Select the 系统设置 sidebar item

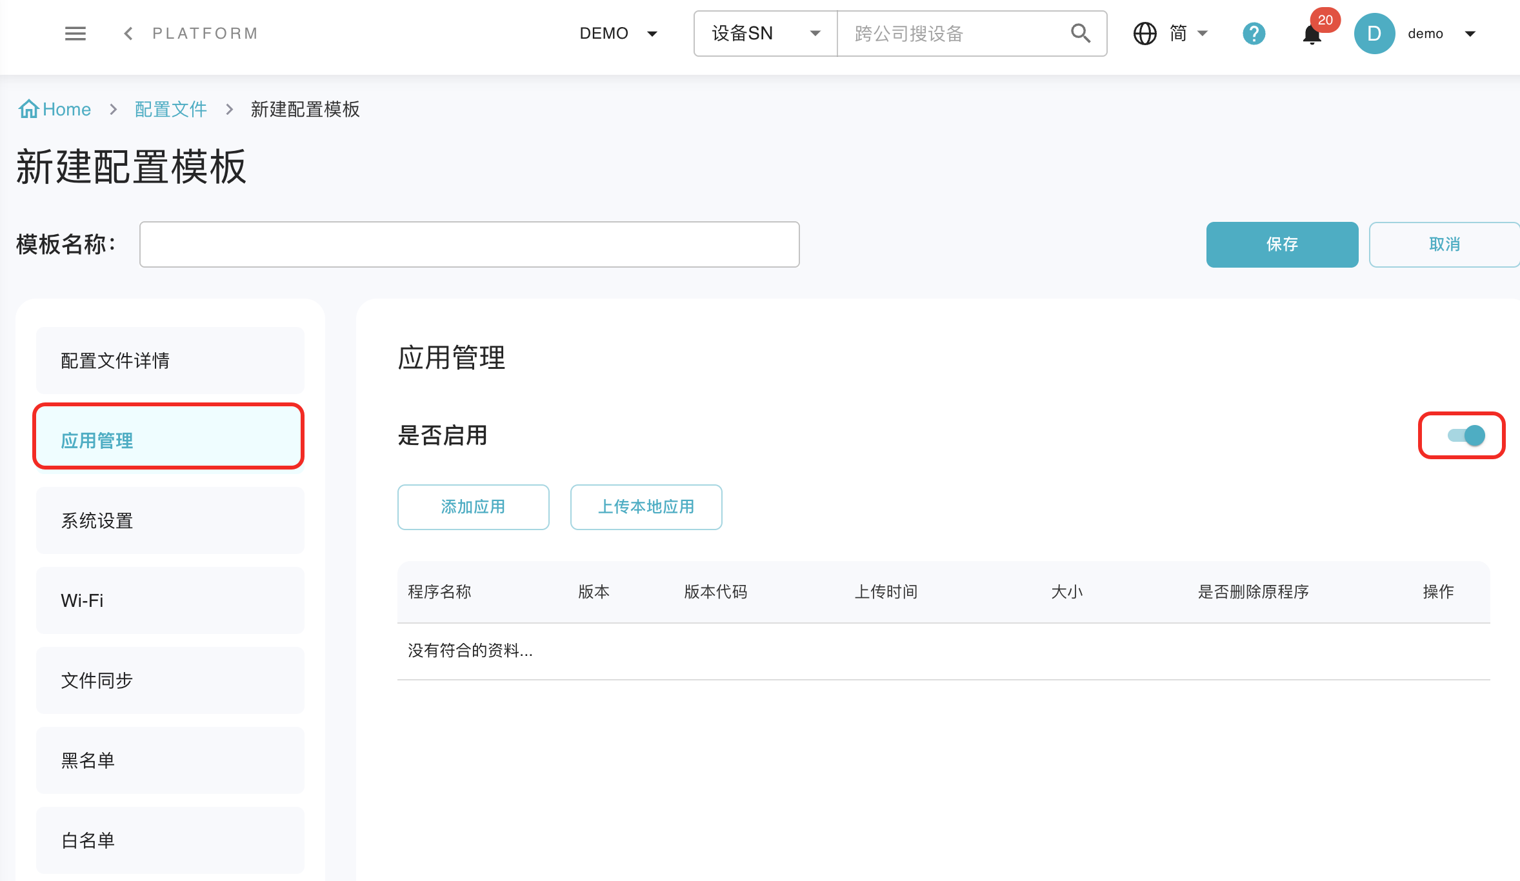[170, 520]
